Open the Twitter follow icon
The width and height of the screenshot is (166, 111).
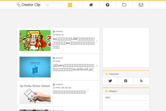(110, 81)
